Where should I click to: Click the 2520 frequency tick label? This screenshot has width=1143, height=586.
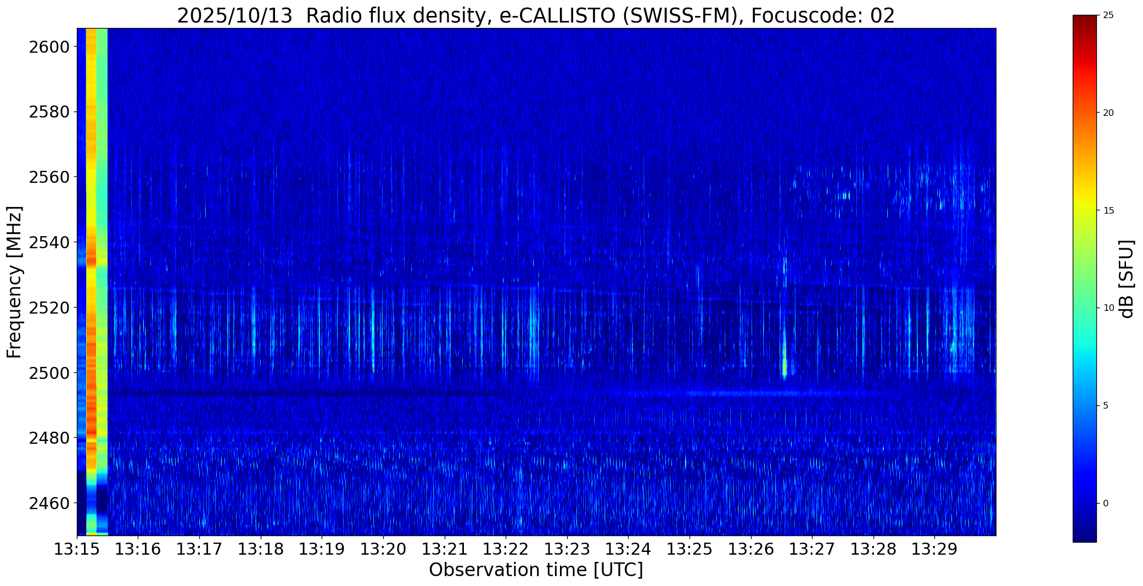point(49,308)
